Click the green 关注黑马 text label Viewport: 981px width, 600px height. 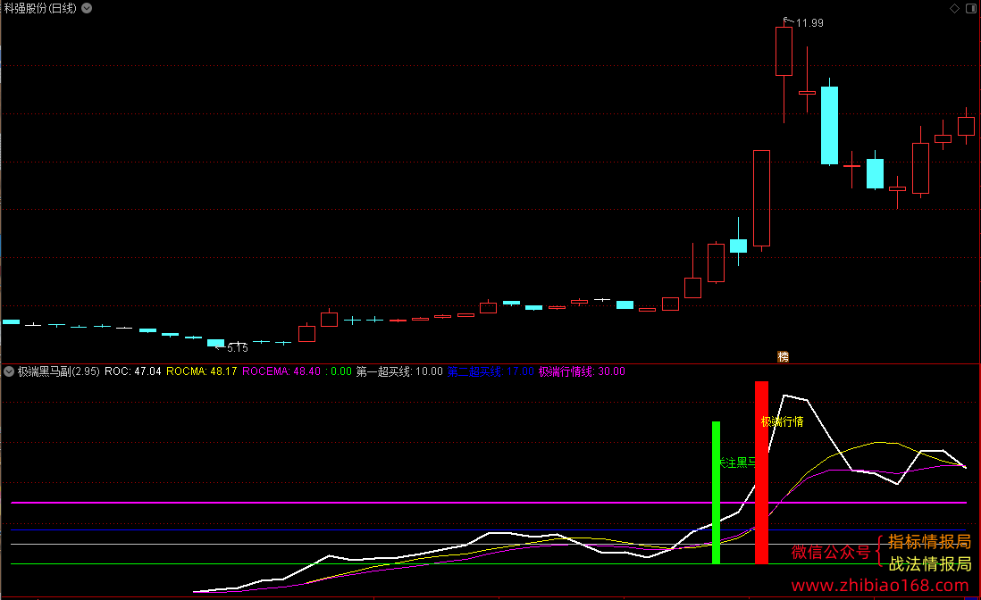737,462
